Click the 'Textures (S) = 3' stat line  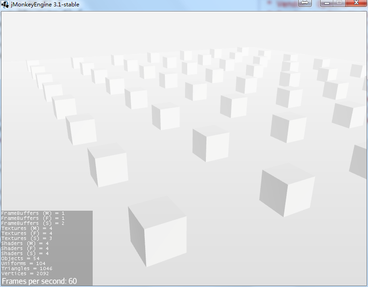[27, 238]
